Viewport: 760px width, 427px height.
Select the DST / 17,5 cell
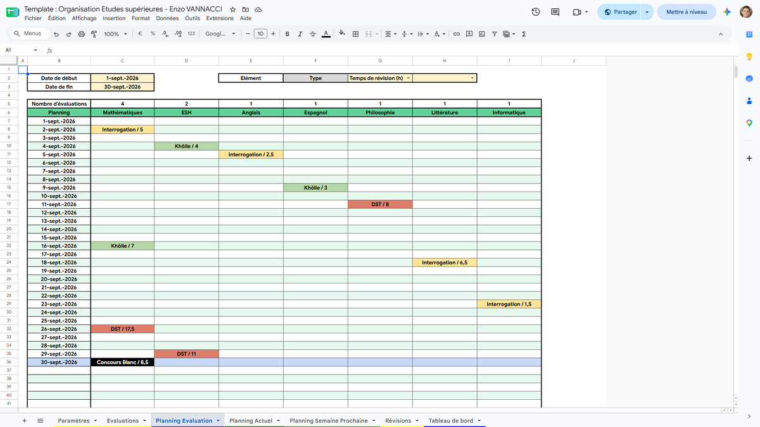click(x=122, y=329)
